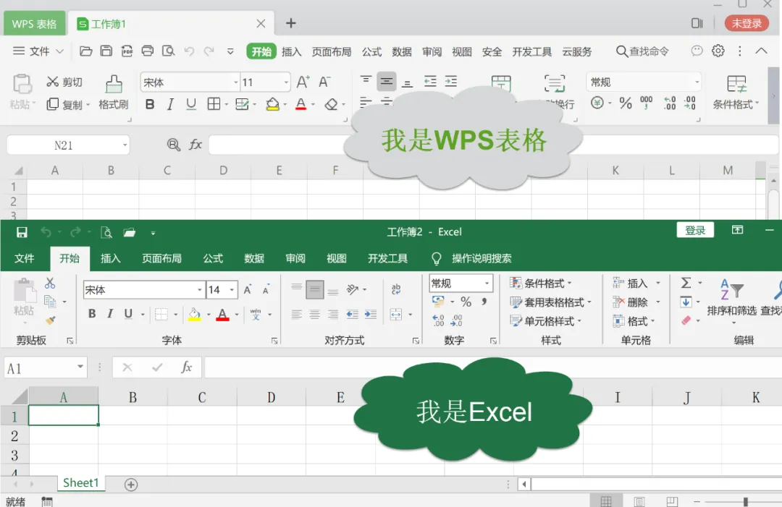Image resolution: width=782 pixels, height=507 pixels.
Task: Open Excel 开发工具 tab
Action: [387, 258]
